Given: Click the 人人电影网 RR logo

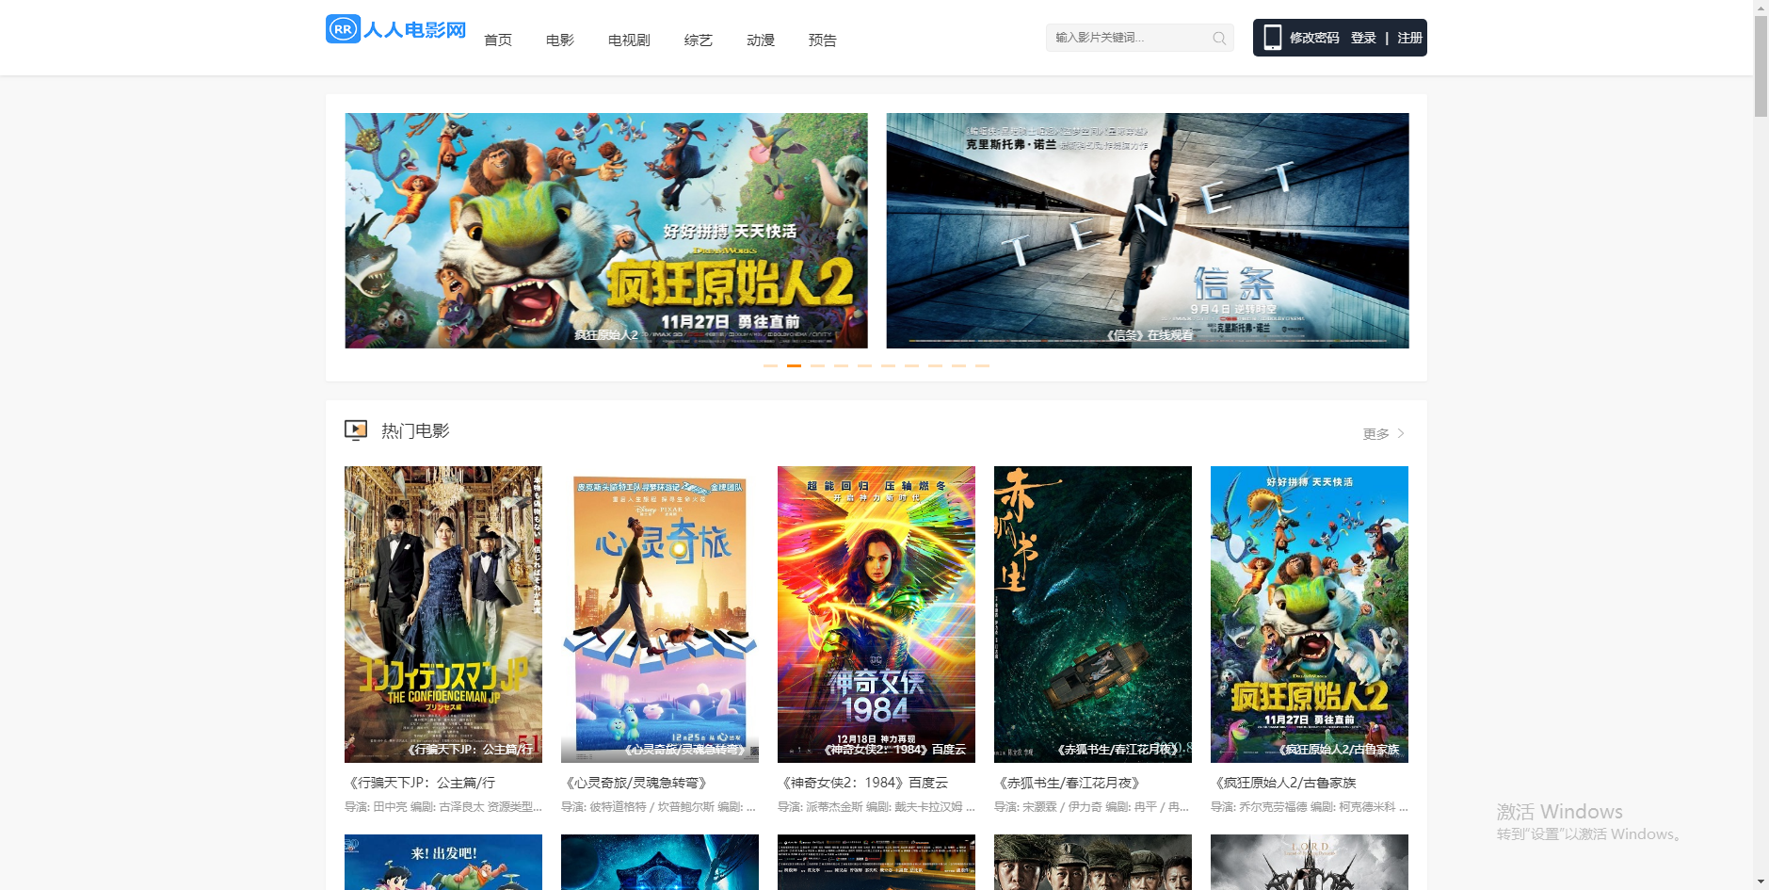Looking at the screenshot, I should (x=395, y=29).
